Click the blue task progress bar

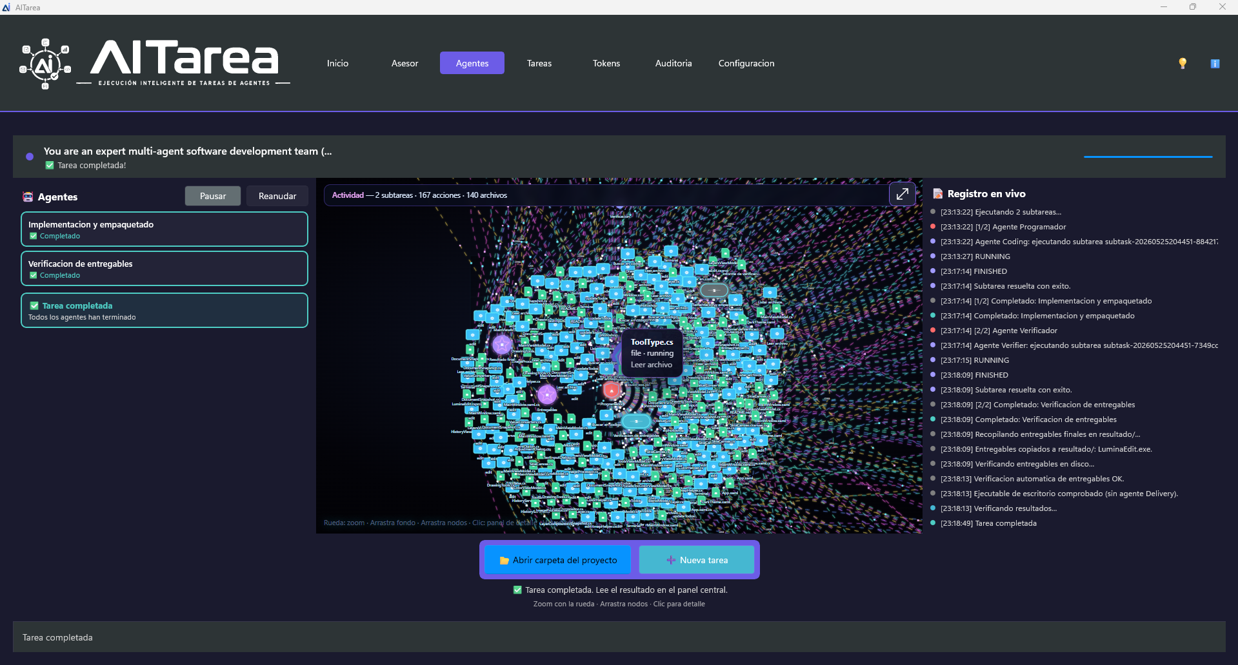pyautogui.click(x=1148, y=157)
